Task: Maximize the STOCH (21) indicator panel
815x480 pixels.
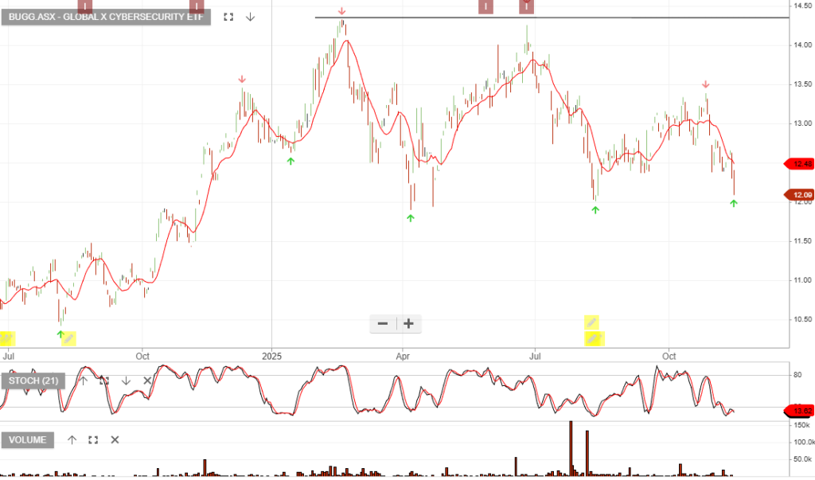Action: click(103, 380)
